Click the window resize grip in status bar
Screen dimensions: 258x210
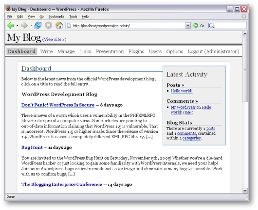(246, 198)
